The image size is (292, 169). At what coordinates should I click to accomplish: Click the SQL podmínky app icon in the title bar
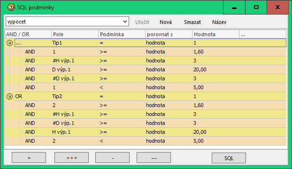pos(11,7)
